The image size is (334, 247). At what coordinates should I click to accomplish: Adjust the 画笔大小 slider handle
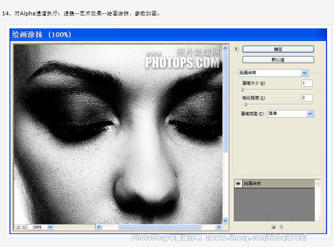click(x=242, y=89)
